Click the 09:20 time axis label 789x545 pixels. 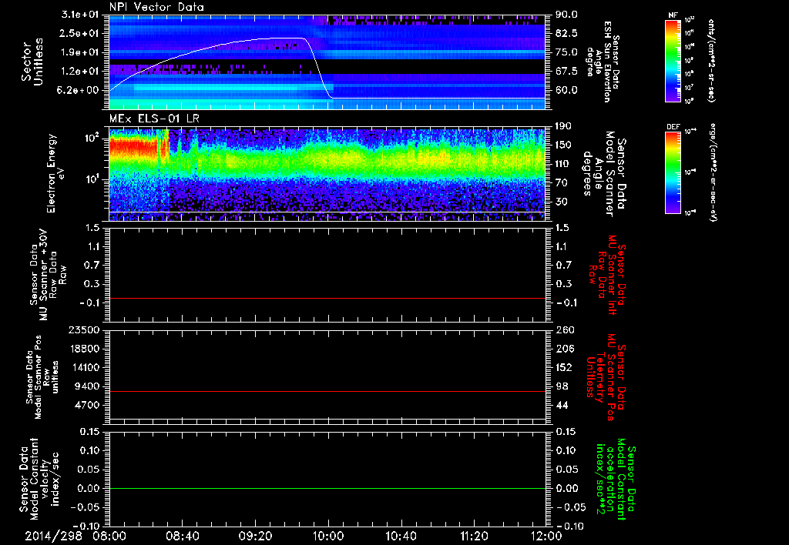tap(255, 535)
